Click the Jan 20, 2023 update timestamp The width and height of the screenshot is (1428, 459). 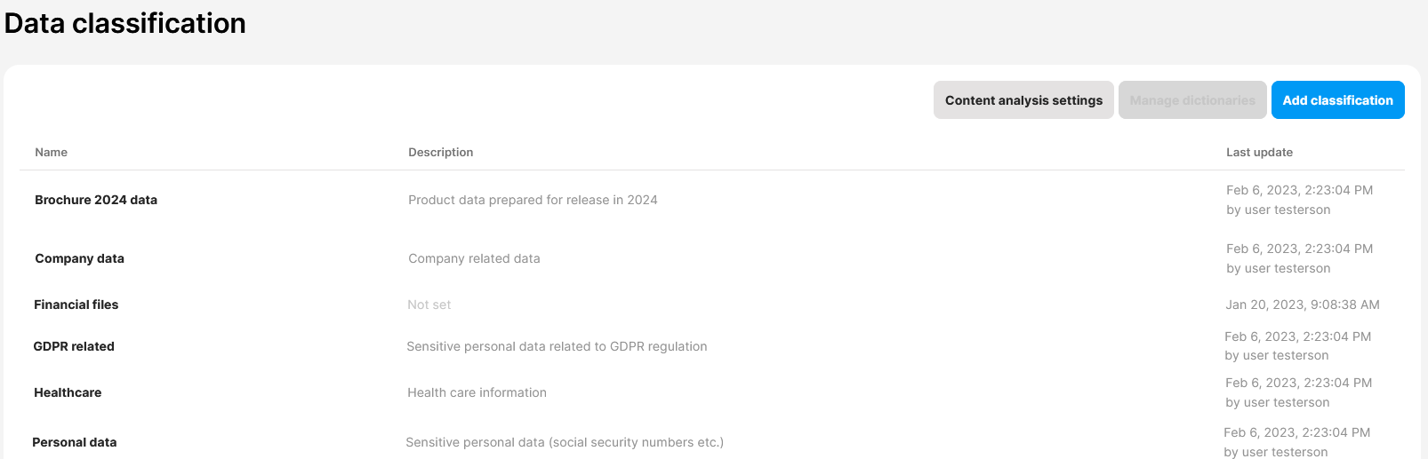[1303, 305]
